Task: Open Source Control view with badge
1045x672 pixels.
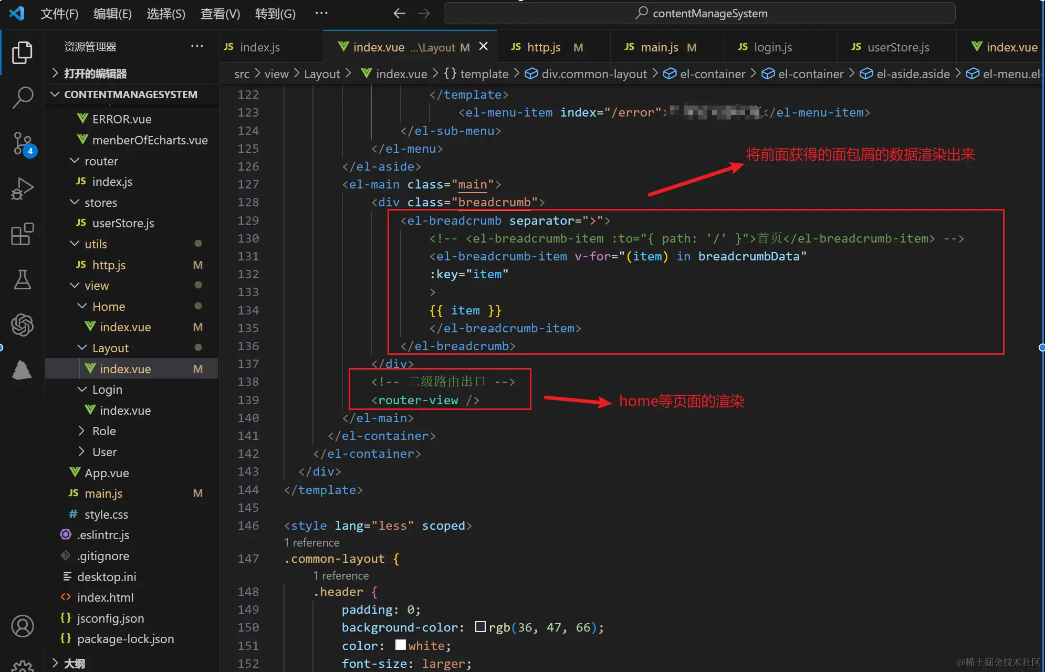Action: [x=22, y=143]
